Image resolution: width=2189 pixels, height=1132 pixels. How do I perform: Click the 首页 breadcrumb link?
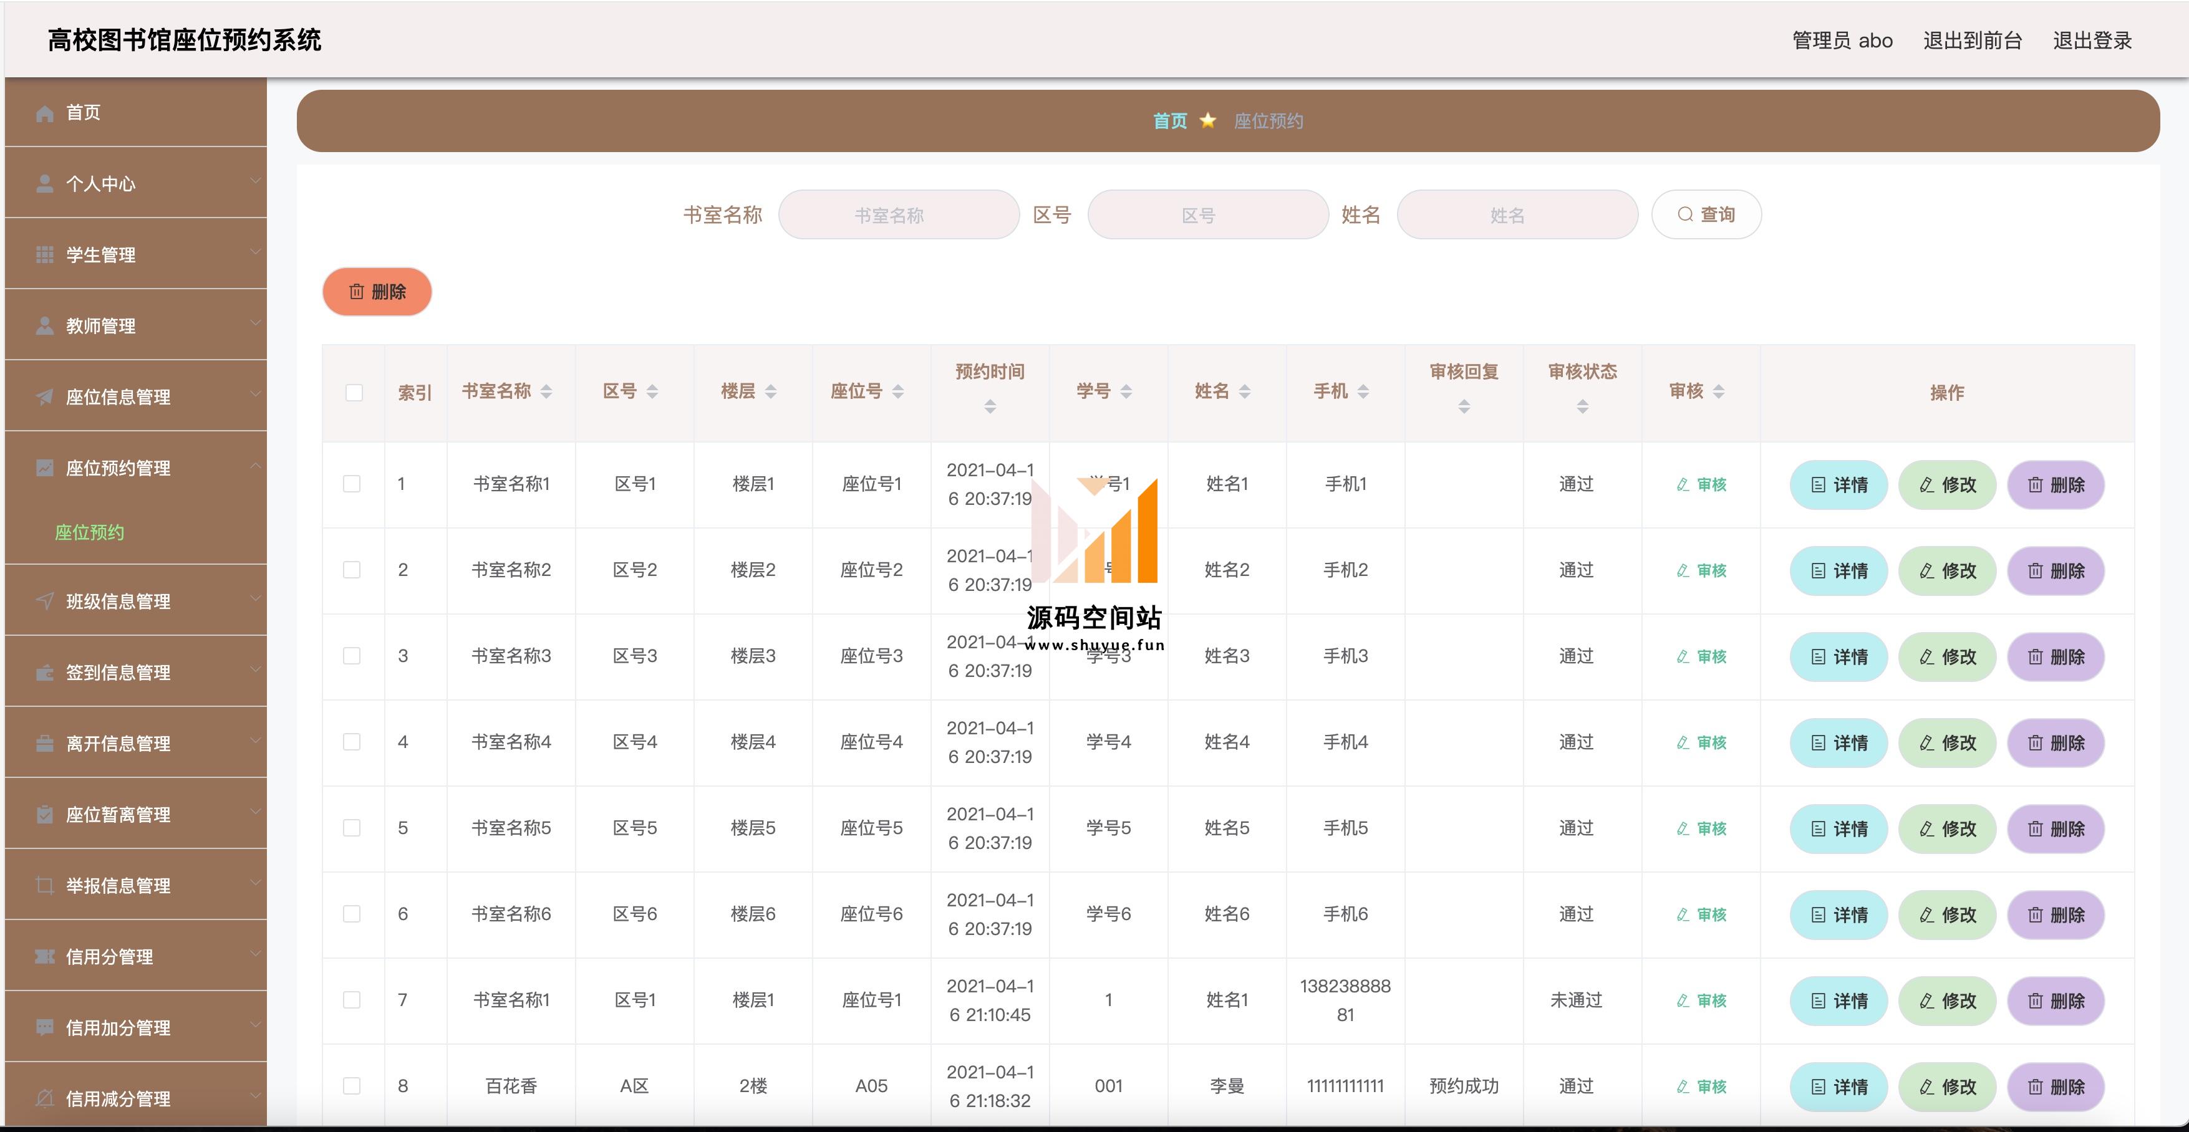pos(1169,120)
